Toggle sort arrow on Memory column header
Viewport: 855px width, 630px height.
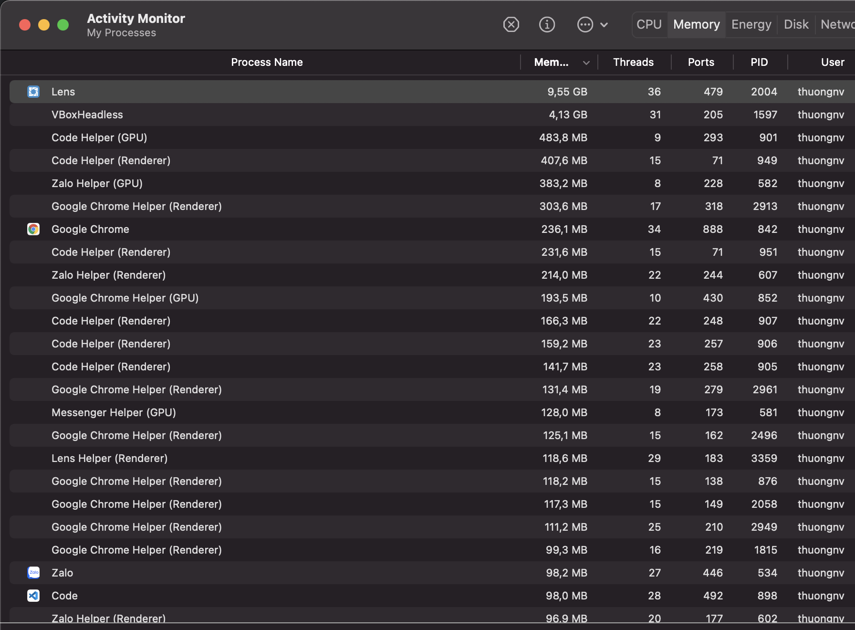(586, 63)
